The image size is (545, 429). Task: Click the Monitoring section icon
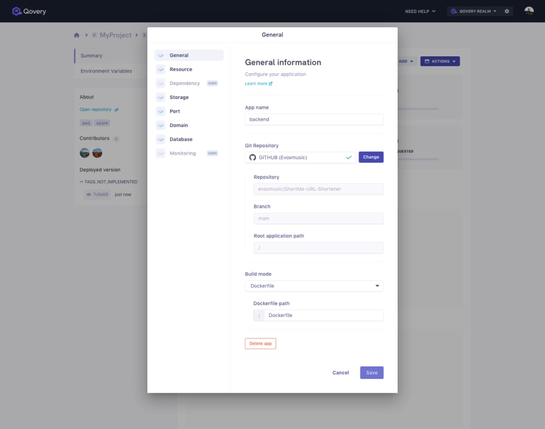point(160,153)
